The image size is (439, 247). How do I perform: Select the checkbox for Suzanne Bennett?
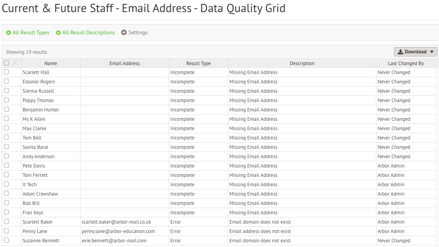7,240
